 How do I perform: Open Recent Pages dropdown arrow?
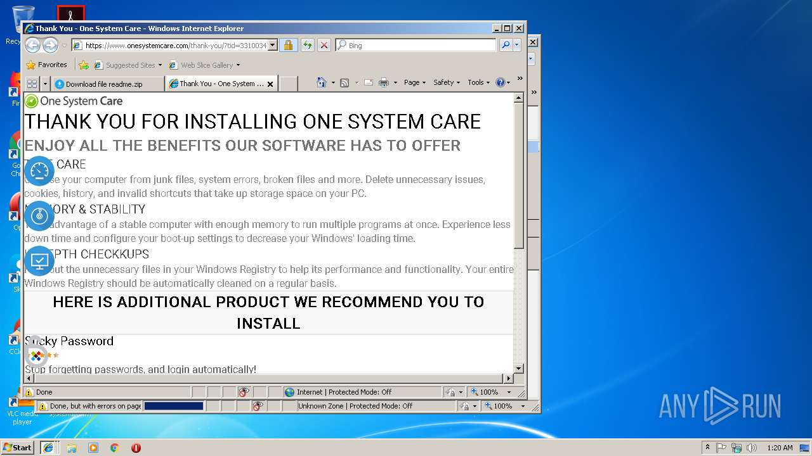point(64,46)
